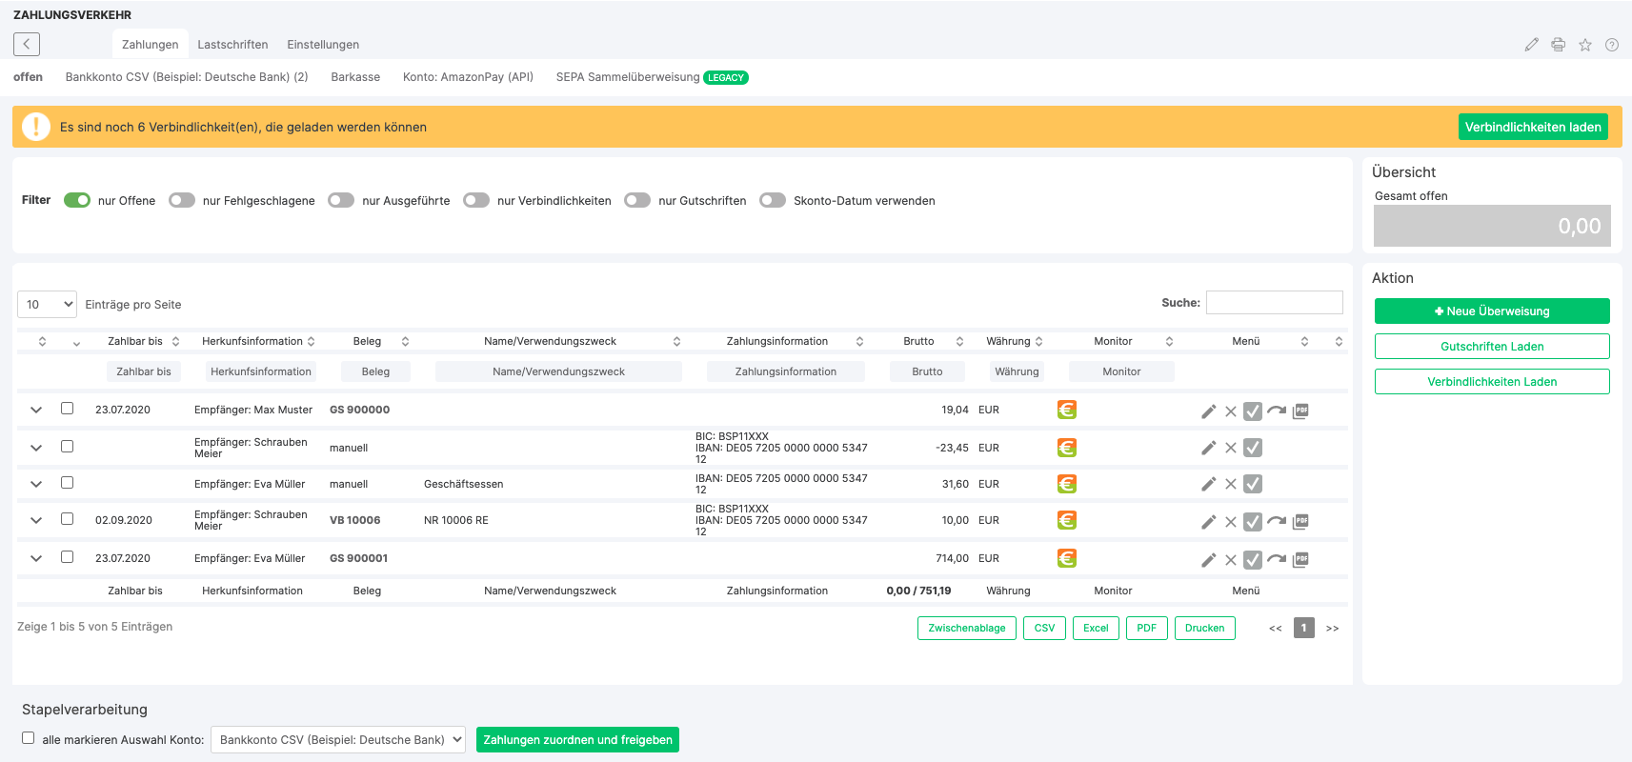Image resolution: width=1632 pixels, height=762 pixels.
Task: Click the Neue Überweisung button
Action: [x=1492, y=311]
